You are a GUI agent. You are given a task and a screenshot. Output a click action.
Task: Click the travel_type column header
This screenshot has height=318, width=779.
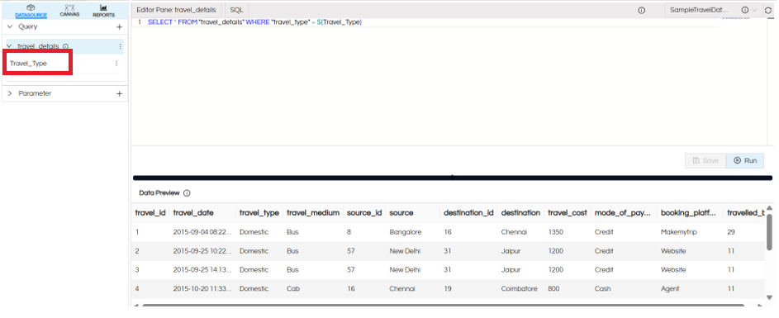point(259,212)
